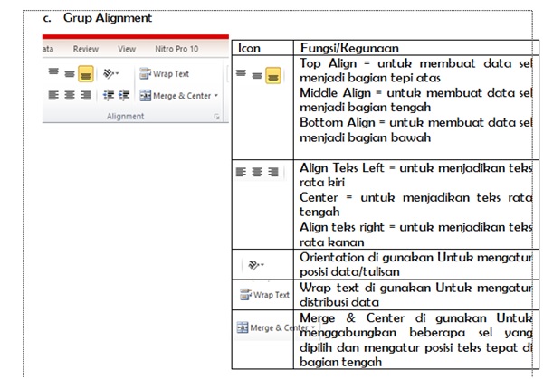Click the Orientation icon in the ribbon

pyautogui.click(x=109, y=73)
